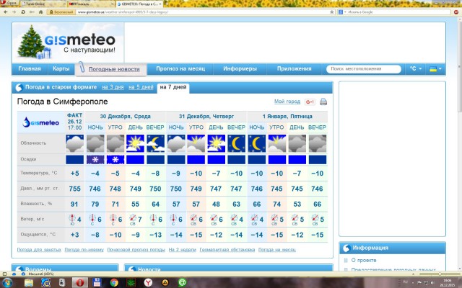Image resolution: width=462 pixels, height=288 pixels.
Task: Click the Yandex browser icon in taskbar
Action: click(x=148, y=282)
